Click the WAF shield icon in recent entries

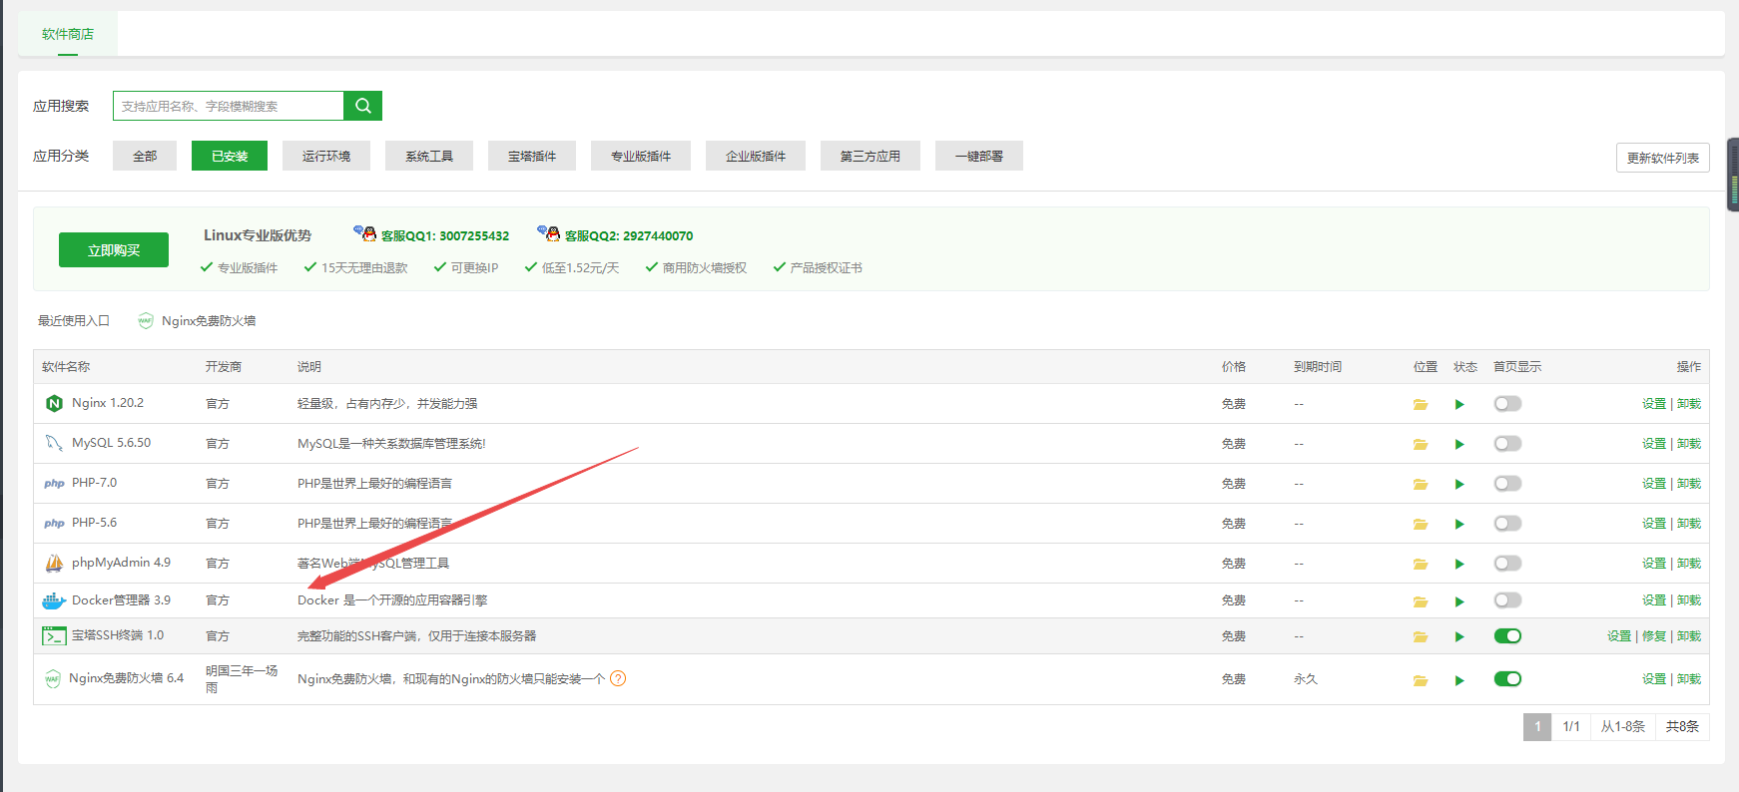coord(146,320)
